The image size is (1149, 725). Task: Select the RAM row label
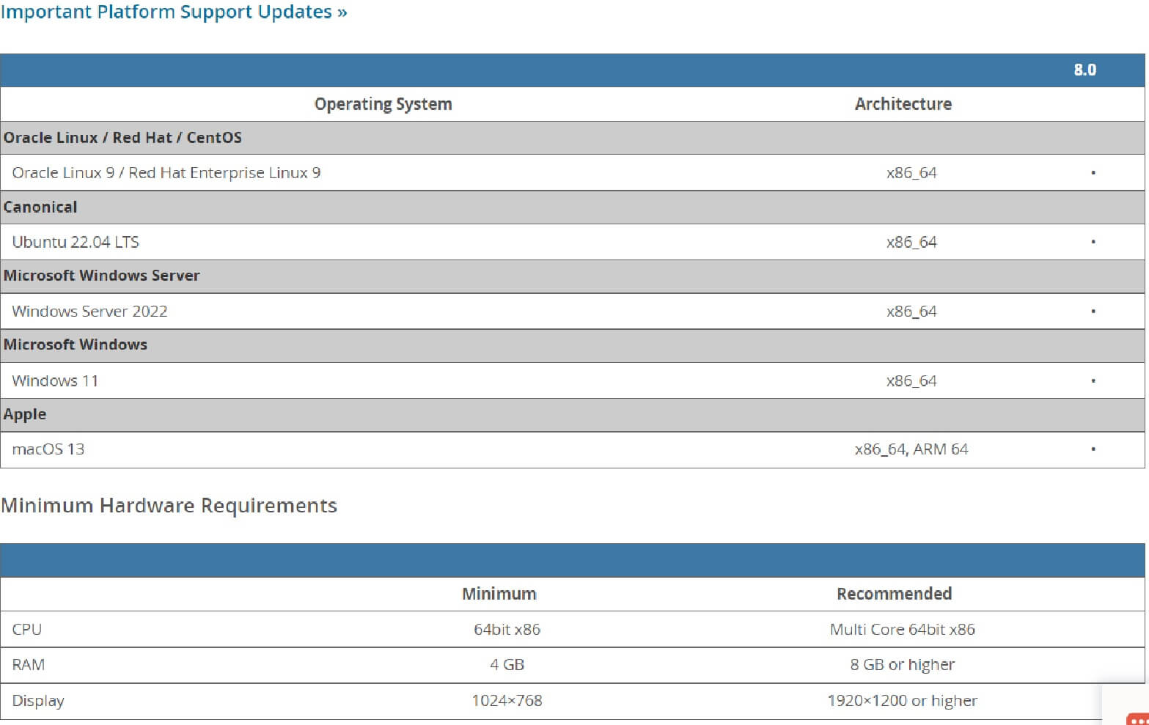coord(29,665)
